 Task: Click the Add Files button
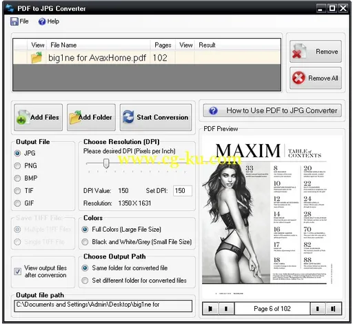[38, 117]
